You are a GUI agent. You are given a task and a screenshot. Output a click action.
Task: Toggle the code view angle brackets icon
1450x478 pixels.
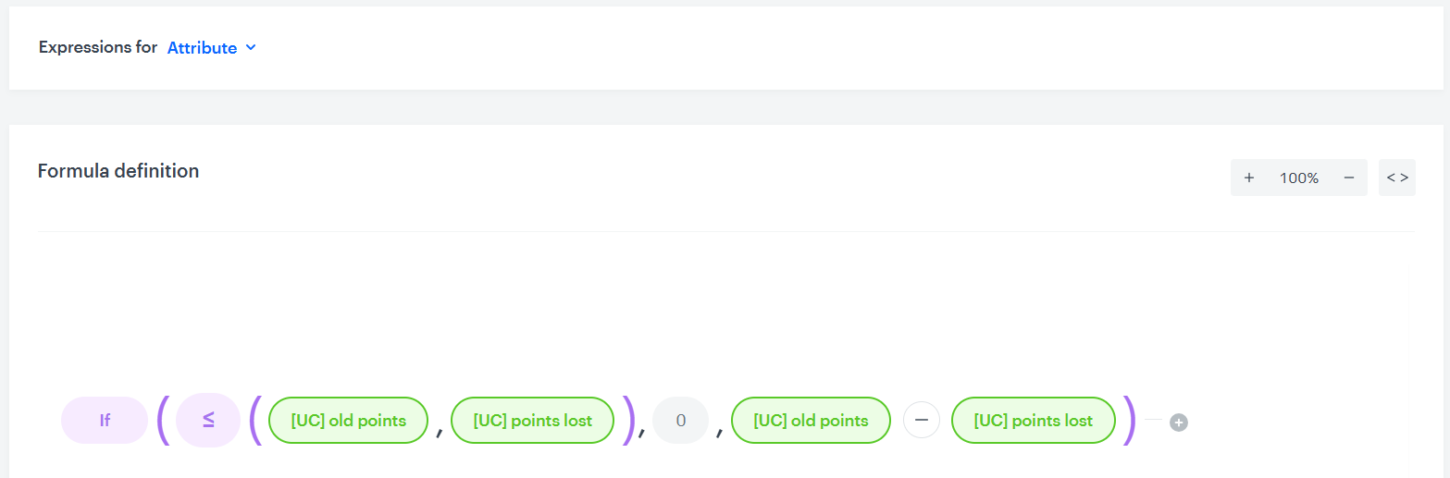pos(1397,178)
